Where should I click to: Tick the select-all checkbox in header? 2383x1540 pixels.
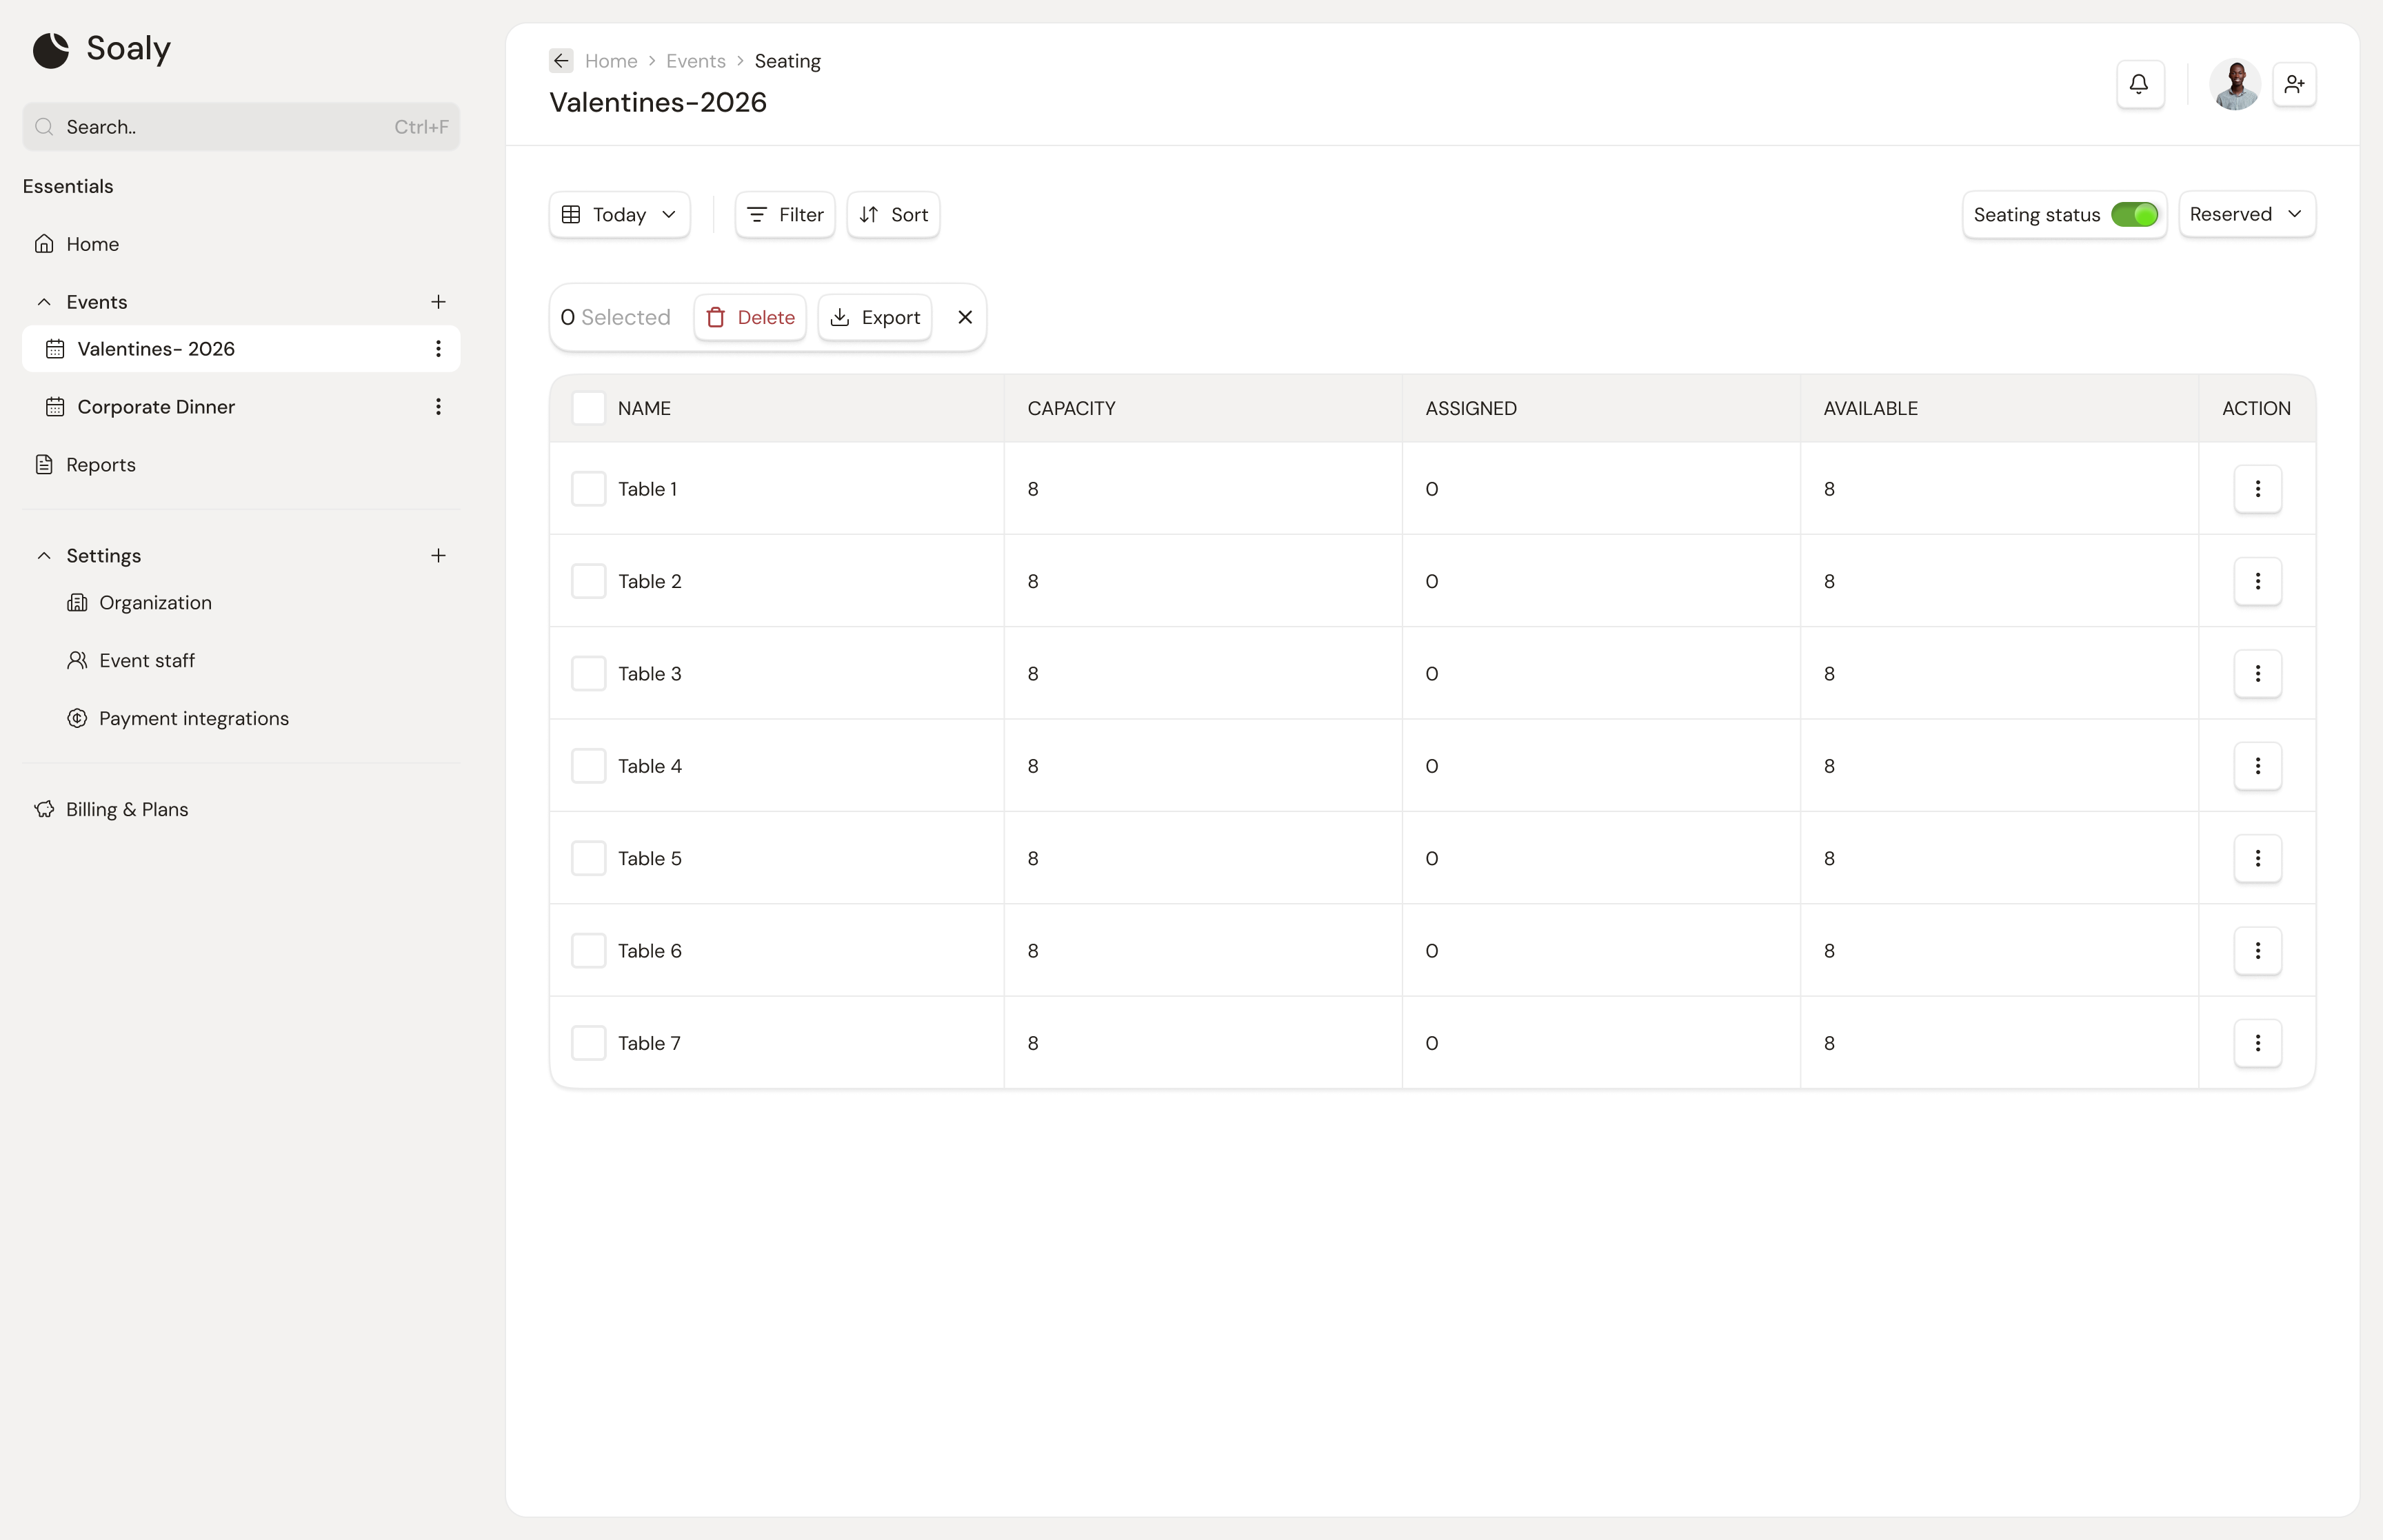[588, 408]
